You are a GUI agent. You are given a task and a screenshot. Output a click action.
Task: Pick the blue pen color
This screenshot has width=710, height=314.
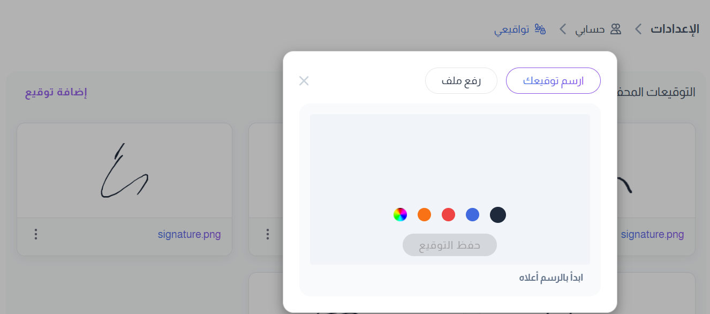(472, 215)
